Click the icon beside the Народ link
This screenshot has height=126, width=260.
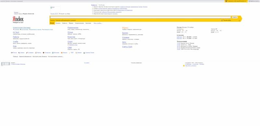19,53
